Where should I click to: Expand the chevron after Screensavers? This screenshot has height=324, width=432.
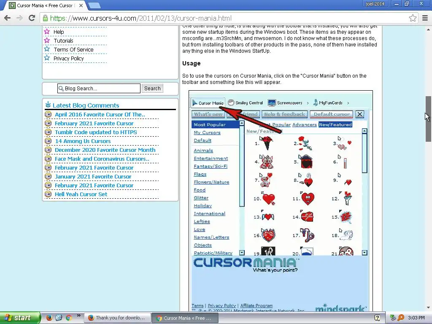308,103
